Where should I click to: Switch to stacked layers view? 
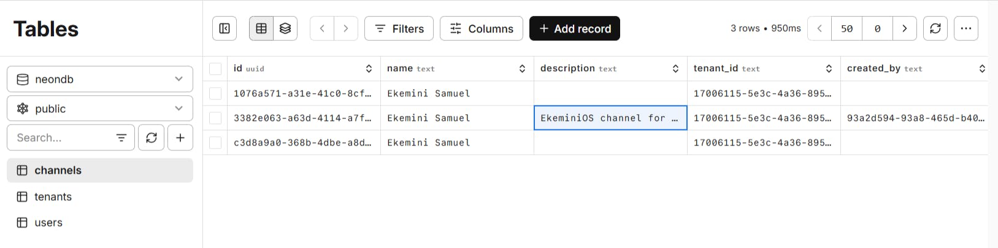tap(285, 28)
